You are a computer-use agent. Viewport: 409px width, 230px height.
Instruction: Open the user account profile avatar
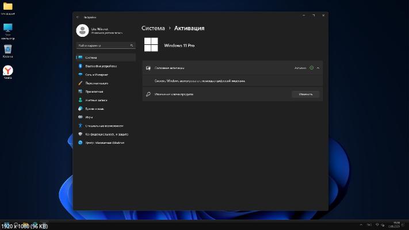pyautogui.click(x=82, y=30)
